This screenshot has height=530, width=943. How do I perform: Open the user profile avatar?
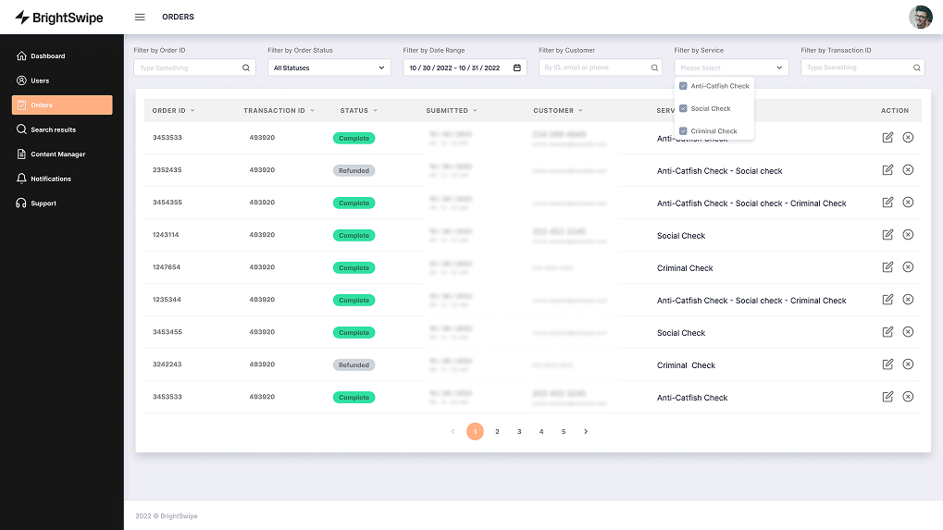pyautogui.click(x=920, y=17)
